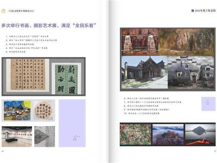
Task: Click list item 5 about a 书法展
Action: click(16, 52)
